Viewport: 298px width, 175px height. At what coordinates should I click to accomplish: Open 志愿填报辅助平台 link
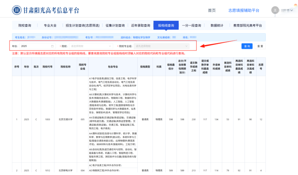(x=244, y=10)
